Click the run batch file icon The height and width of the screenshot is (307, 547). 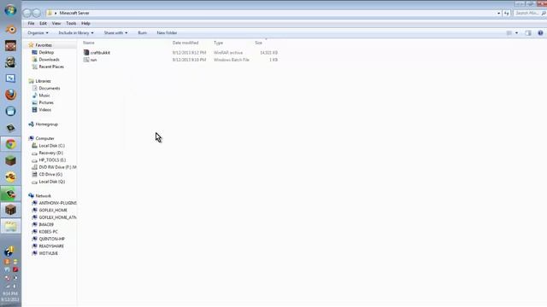[86, 60]
